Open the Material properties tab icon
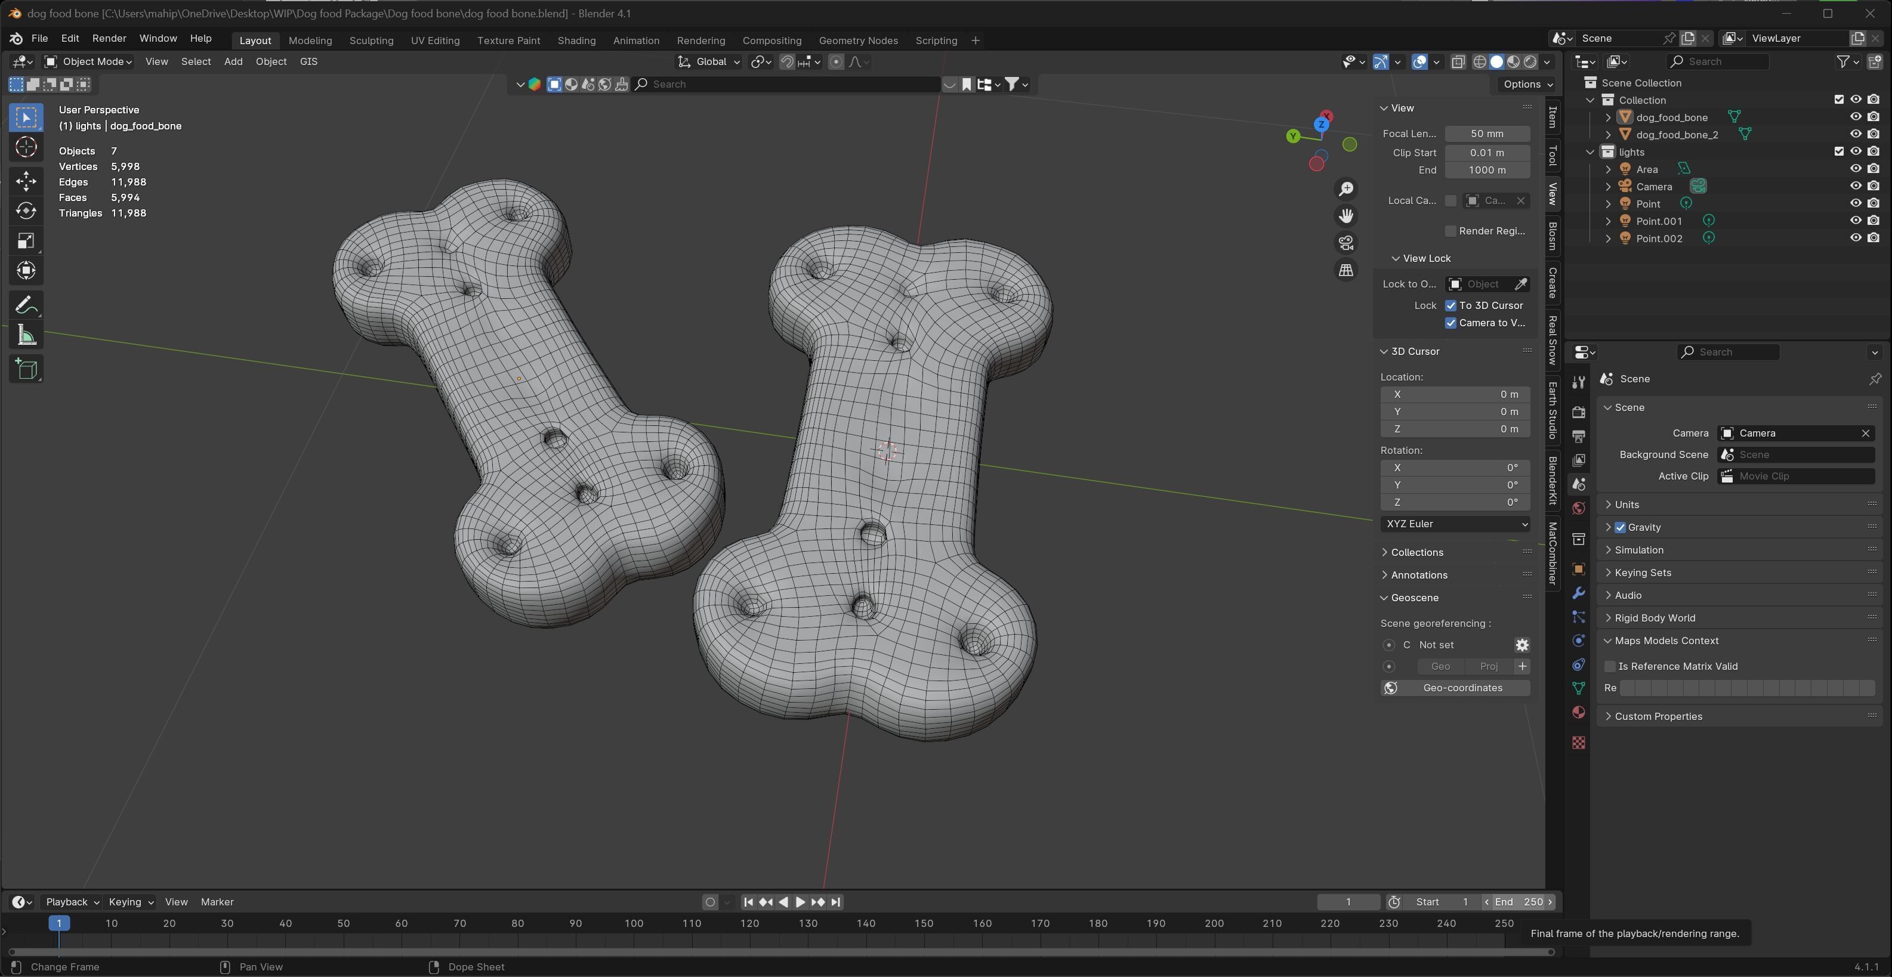This screenshot has width=1892, height=977. [x=1578, y=712]
